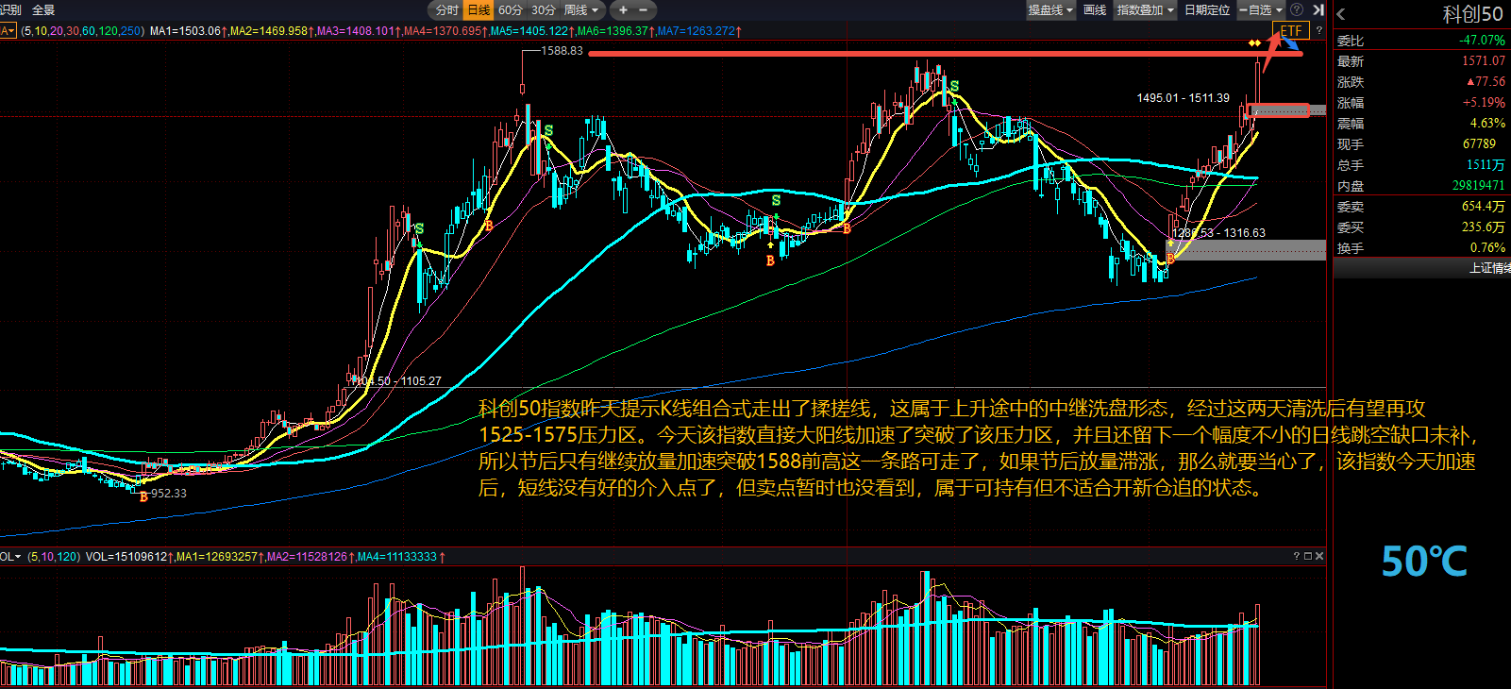Switch to 日线 daily chart period
Image resolution: width=1511 pixels, height=689 pixels.
pos(479,10)
